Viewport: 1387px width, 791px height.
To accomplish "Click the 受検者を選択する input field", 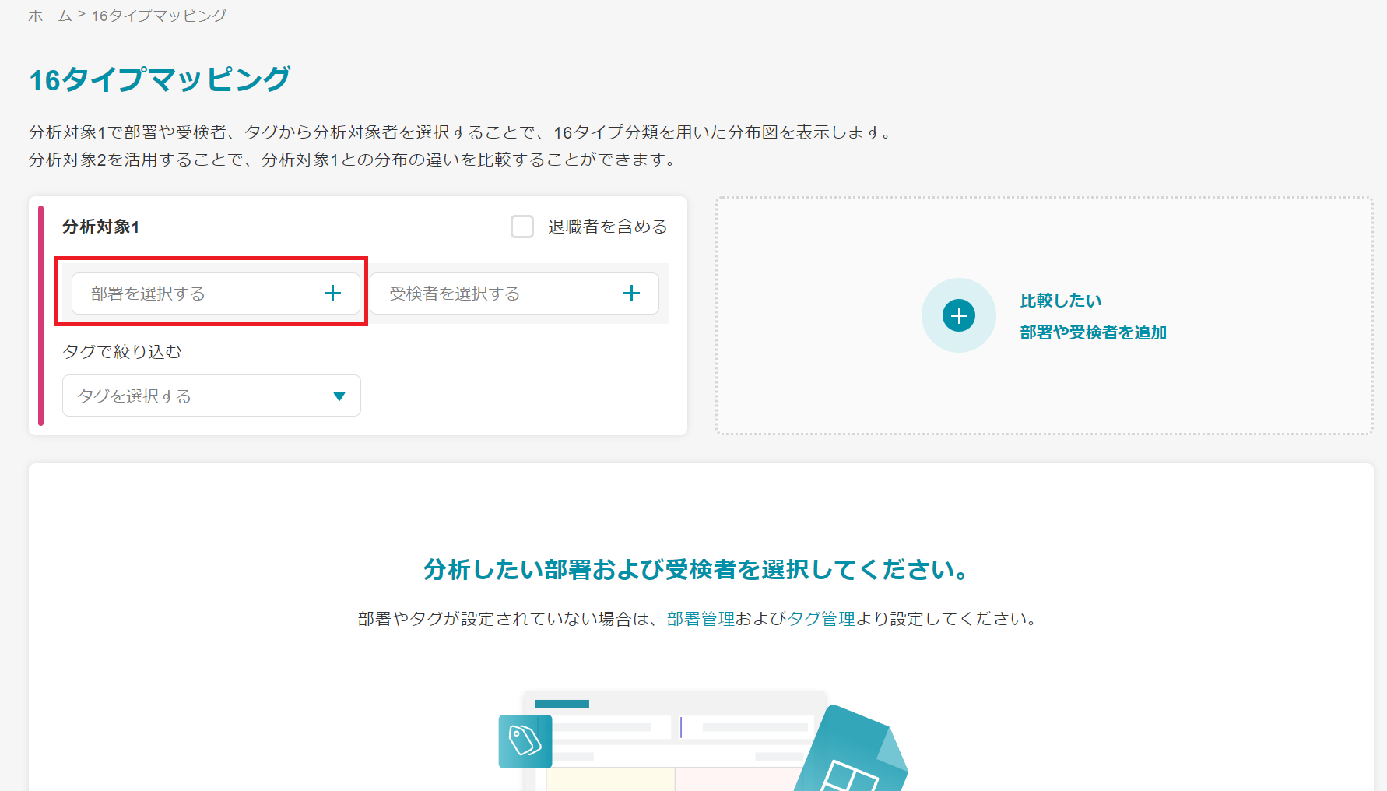I will pyautogui.click(x=498, y=294).
